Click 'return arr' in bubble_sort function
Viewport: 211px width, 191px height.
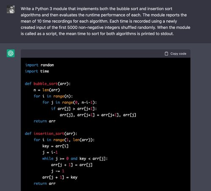coord(45,121)
